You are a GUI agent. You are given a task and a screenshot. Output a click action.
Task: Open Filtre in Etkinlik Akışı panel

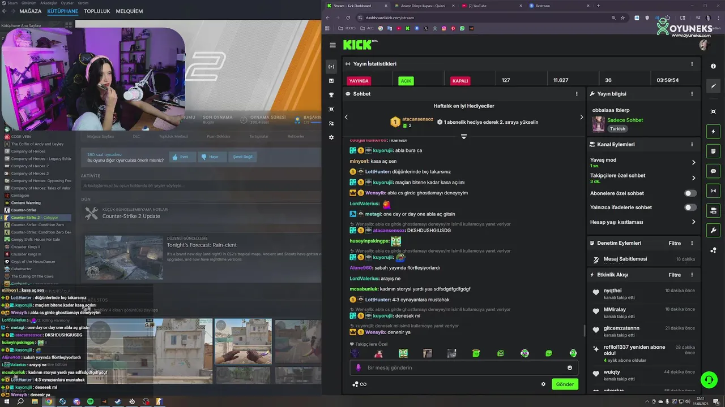click(x=675, y=275)
